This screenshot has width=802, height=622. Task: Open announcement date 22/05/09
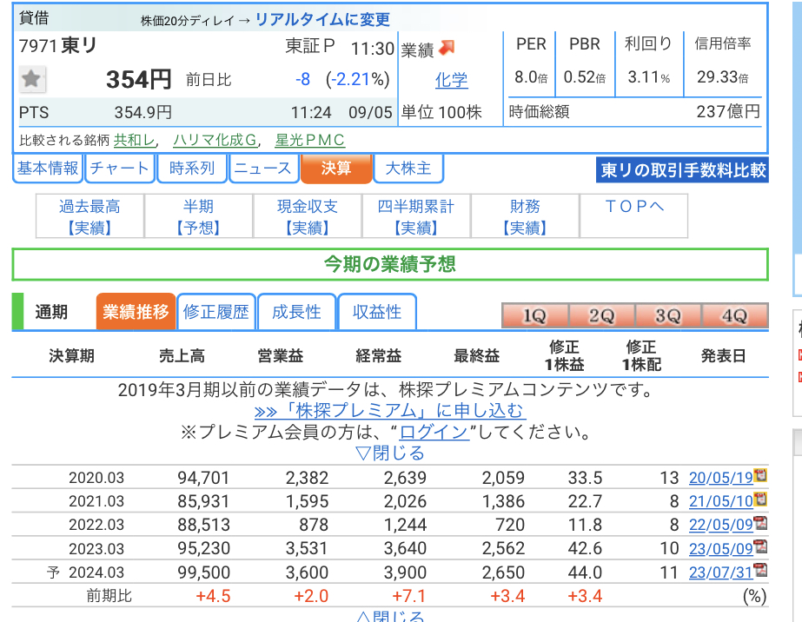[x=720, y=525]
